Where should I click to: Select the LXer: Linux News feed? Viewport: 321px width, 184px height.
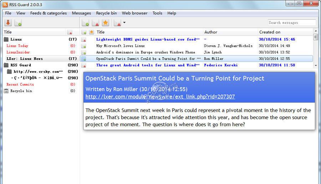pyautogui.click(x=25, y=59)
